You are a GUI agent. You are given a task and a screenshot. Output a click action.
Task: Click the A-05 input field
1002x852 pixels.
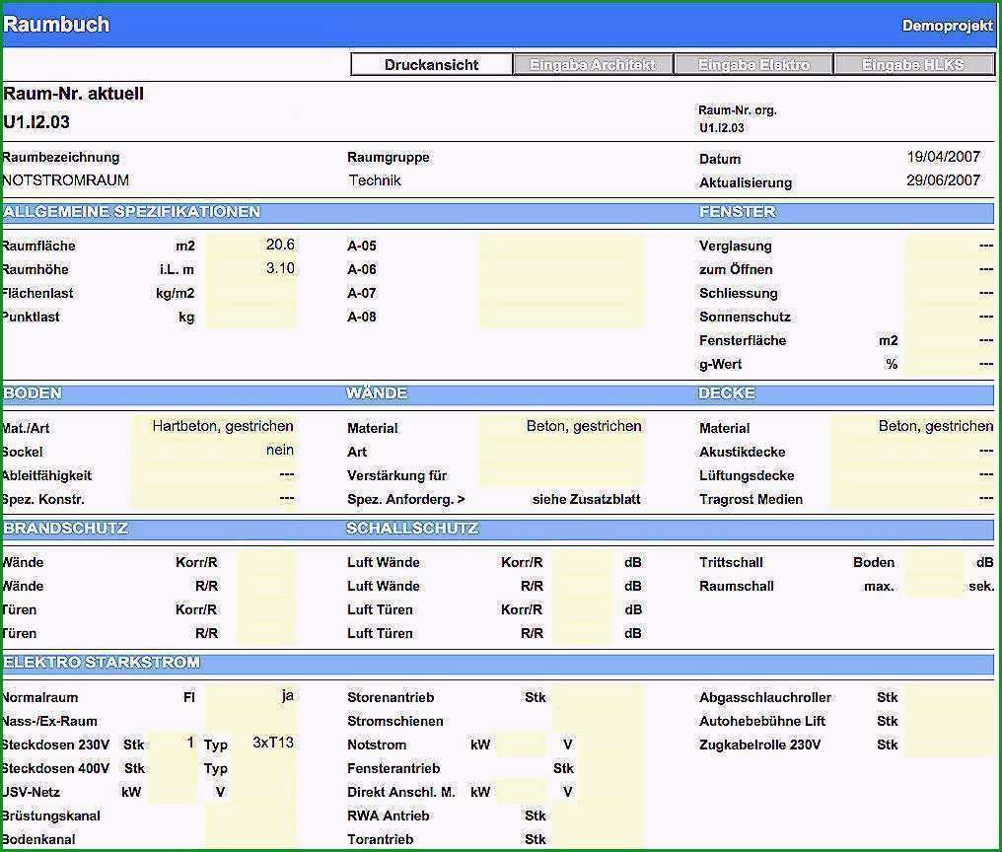[562, 246]
